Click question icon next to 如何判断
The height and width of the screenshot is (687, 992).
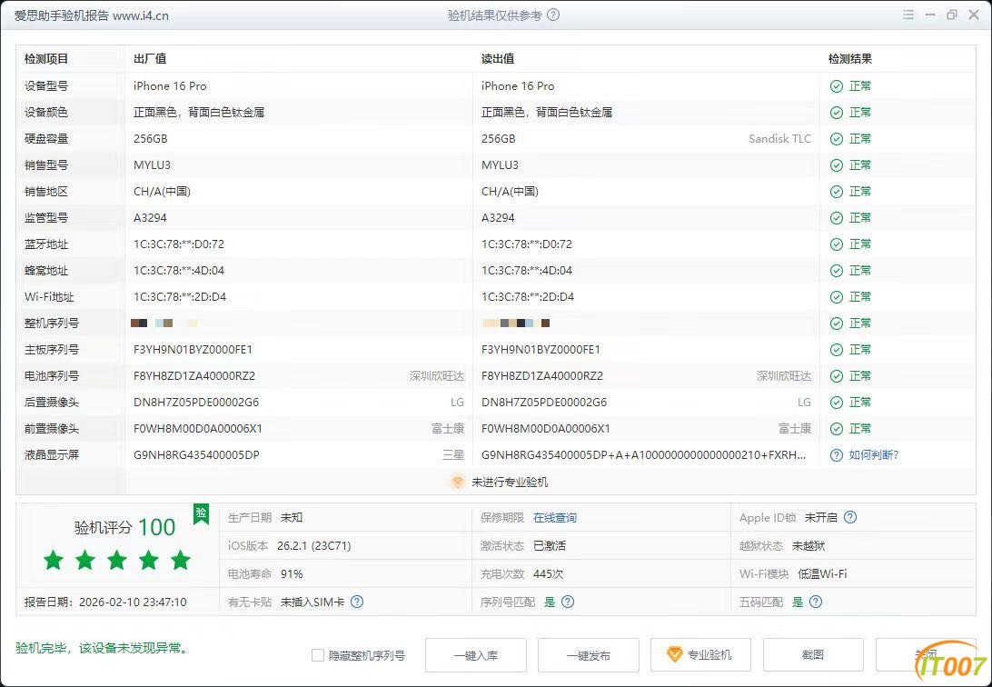point(837,455)
